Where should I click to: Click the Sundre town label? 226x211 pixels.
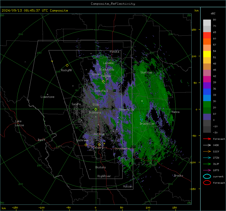coord(76,104)
